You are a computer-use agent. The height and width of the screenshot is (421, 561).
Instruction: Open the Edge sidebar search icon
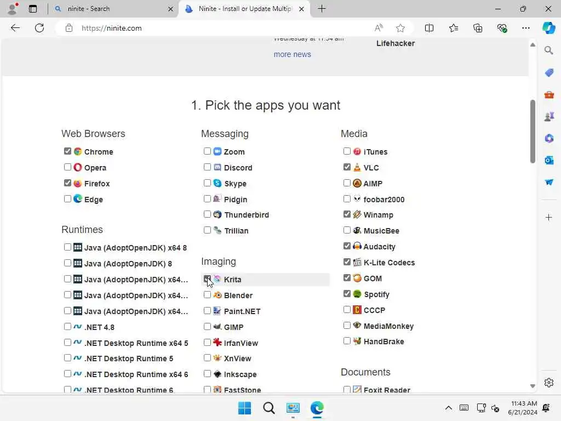[549, 50]
